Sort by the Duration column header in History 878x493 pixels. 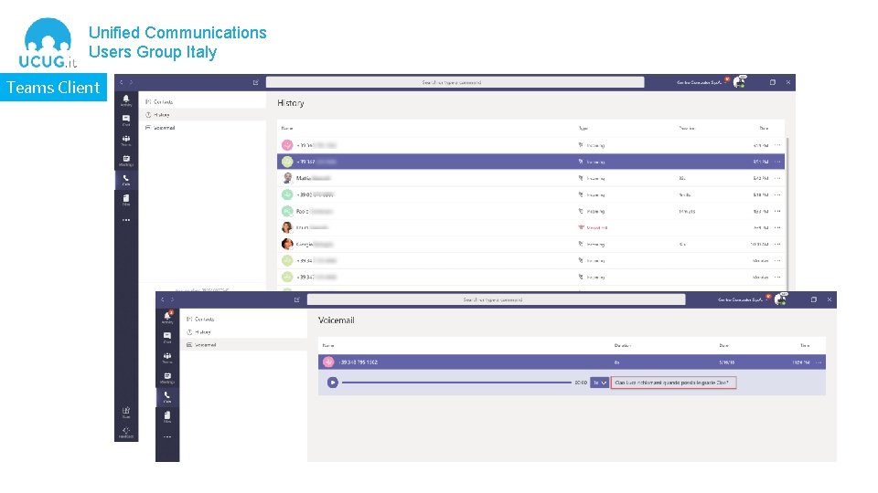tap(687, 128)
